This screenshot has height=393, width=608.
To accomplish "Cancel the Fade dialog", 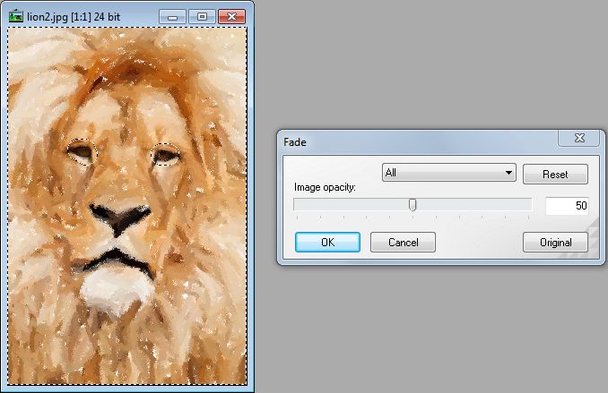I will point(403,242).
